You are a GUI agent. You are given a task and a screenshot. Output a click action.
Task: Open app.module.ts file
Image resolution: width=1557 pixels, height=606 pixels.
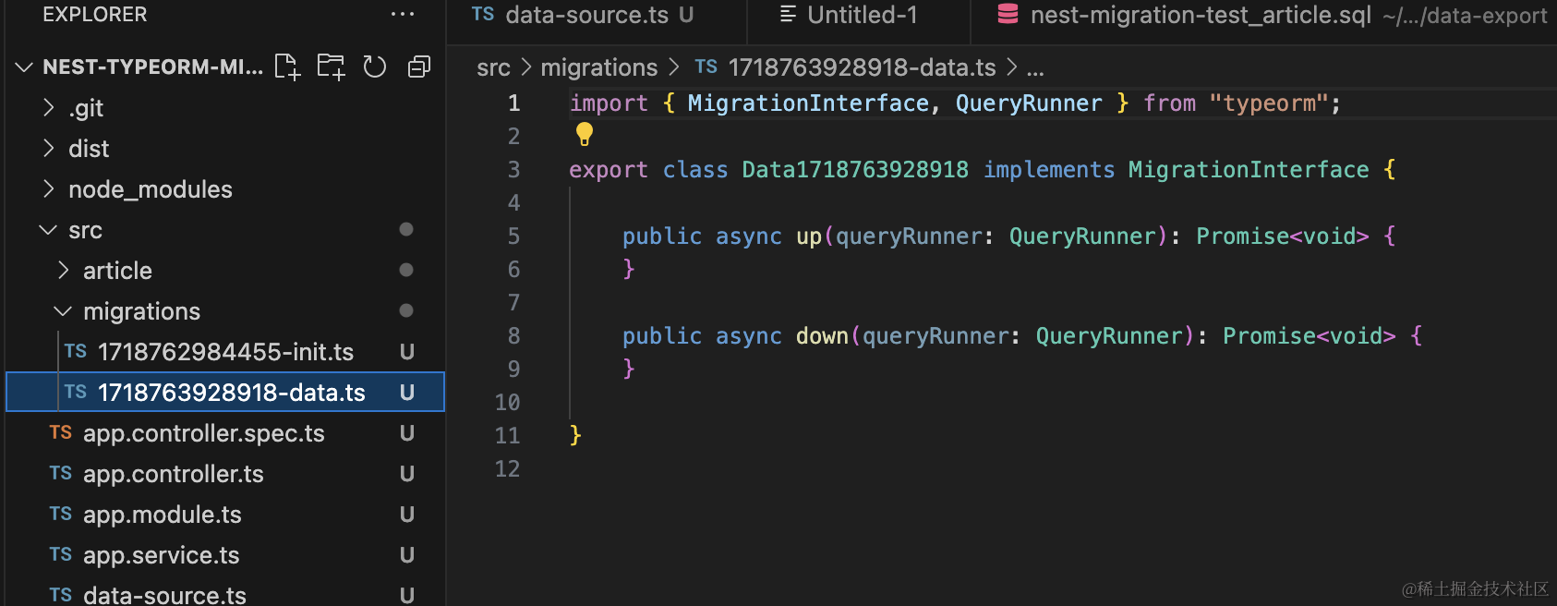click(225, 515)
